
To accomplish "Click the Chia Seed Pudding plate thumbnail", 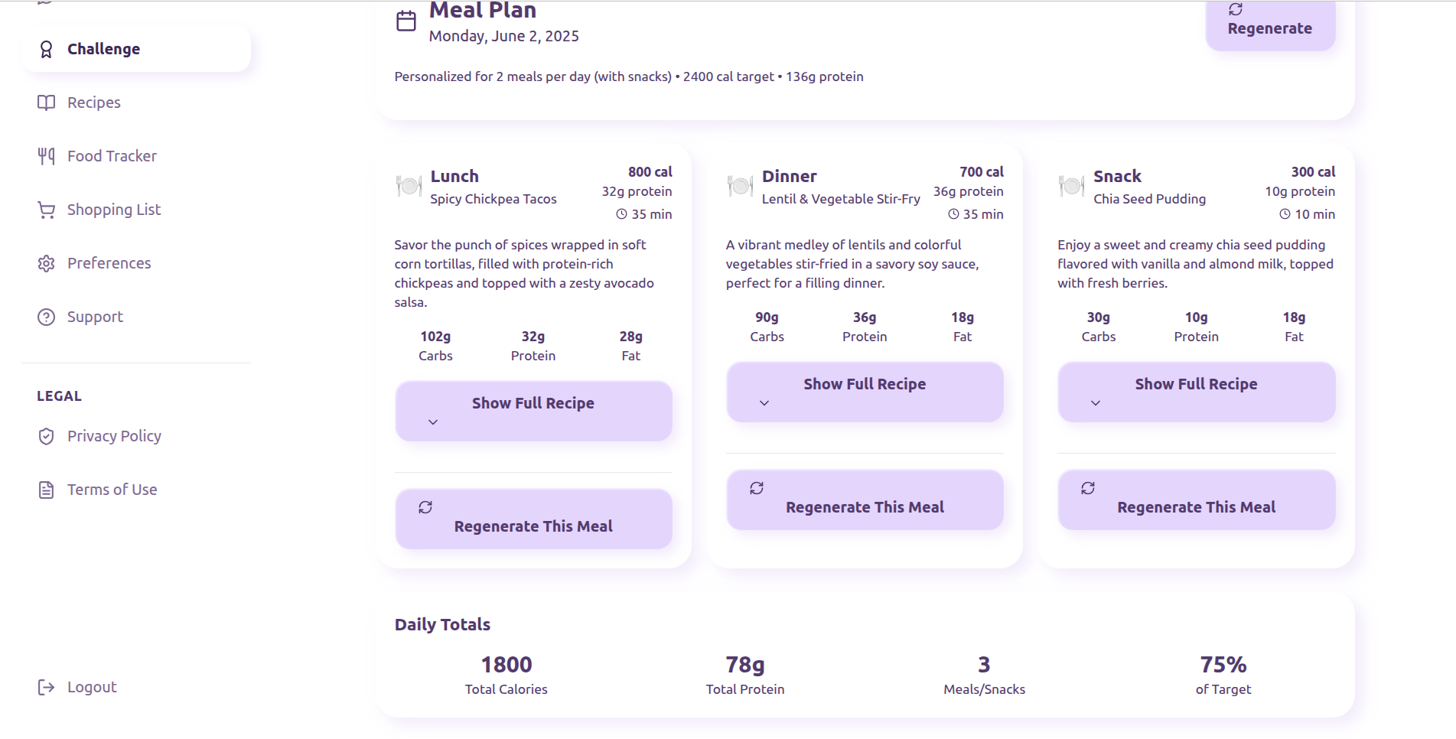I will 1071,185.
